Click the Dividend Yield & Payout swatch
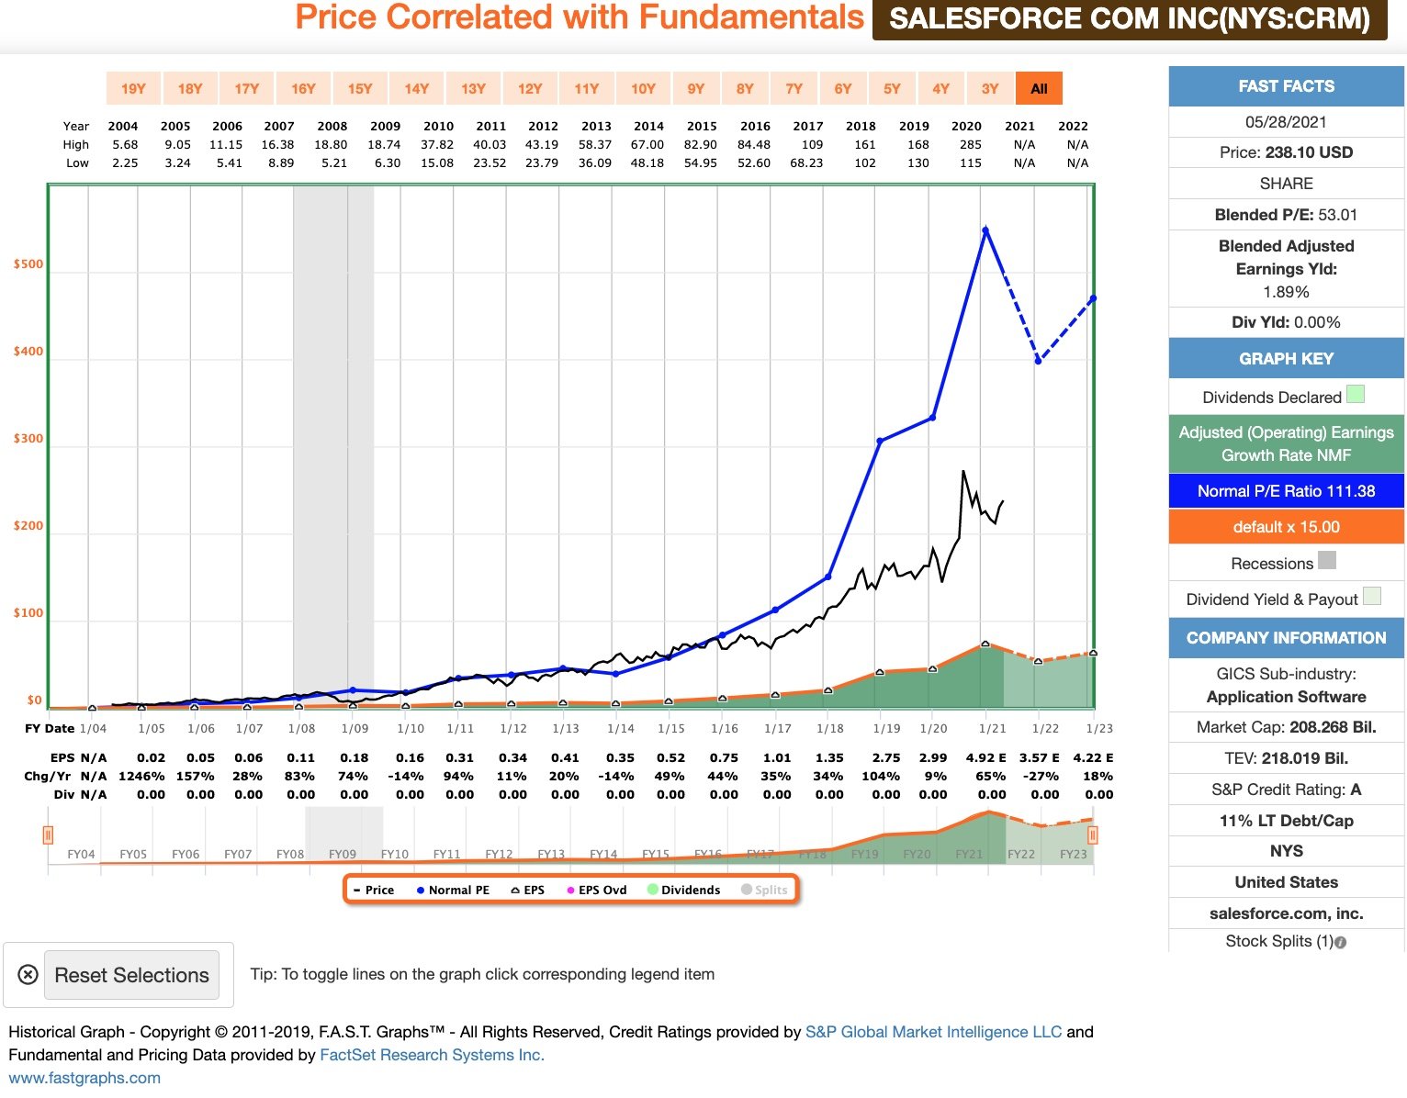1407x1098 pixels. click(x=1372, y=596)
